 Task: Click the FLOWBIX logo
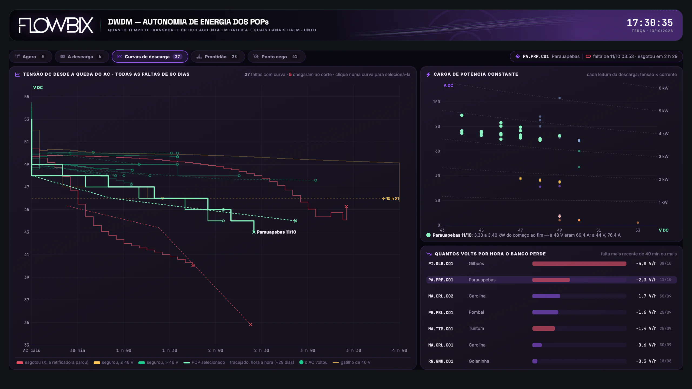[56, 25]
